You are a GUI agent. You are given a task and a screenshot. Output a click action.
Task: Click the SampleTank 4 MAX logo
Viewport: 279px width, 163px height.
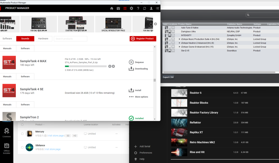tap(9, 63)
